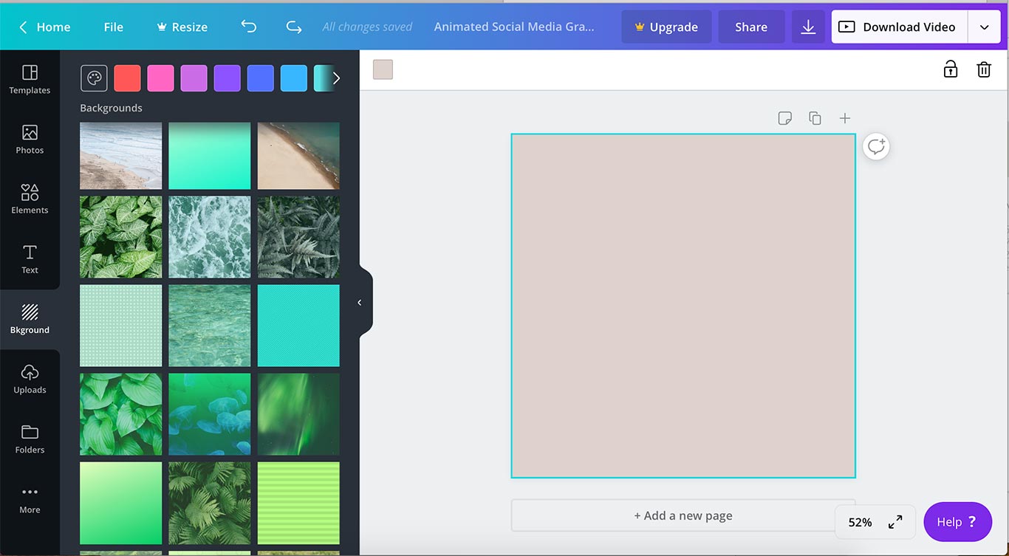Choose the beach waves background thumbnail
1009x556 pixels.
[x=121, y=156]
